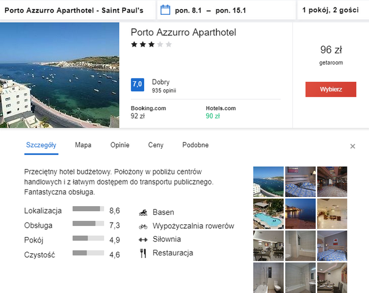Click the Obsługa 7,3 rating bar
Viewport: 369px width, 293px height.
coord(88,224)
